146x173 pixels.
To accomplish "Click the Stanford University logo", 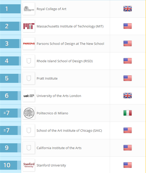I will point(29,165).
